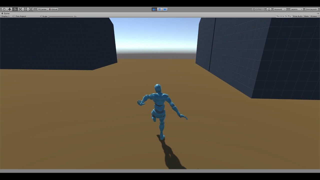The image size is (320, 180).
Task: Open the DevLayout layout dropdown
Action: click(x=311, y=9)
